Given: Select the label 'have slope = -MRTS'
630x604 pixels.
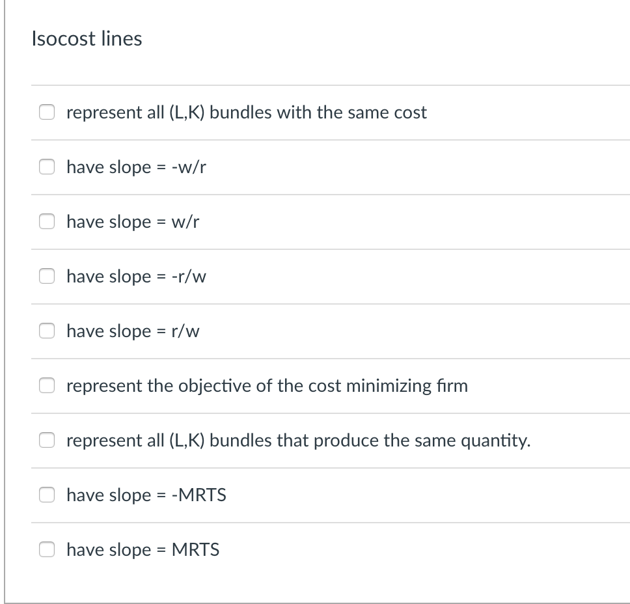Looking at the screenshot, I should [146, 495].
